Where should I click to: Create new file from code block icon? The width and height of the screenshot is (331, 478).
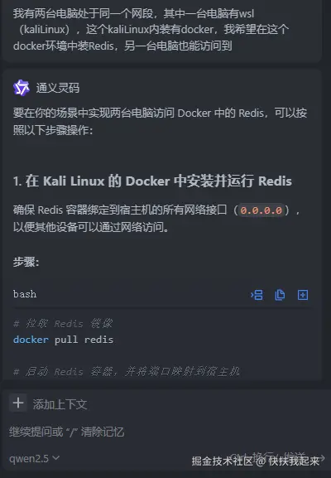[303, 295]
